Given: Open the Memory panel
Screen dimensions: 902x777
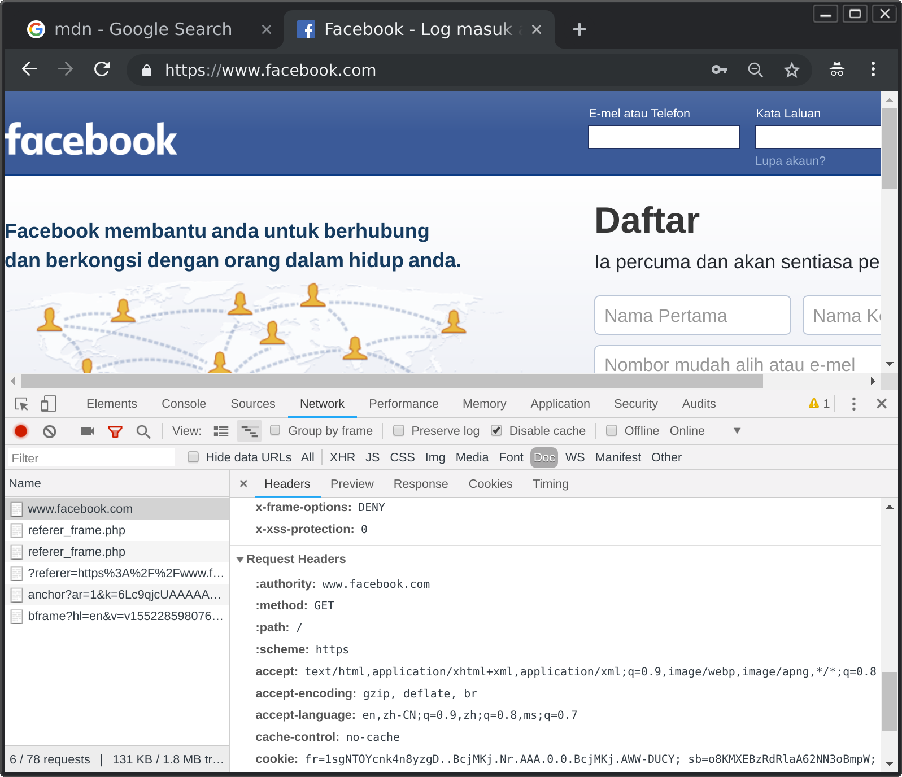Looking at the screenshot, I should [485, 404].
